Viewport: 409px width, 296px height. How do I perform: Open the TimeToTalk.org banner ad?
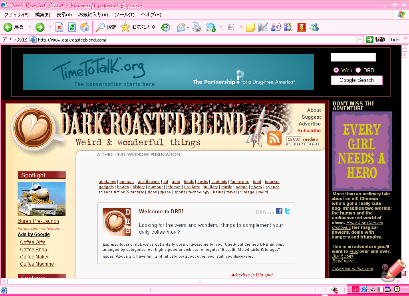(x=169, y=72)
